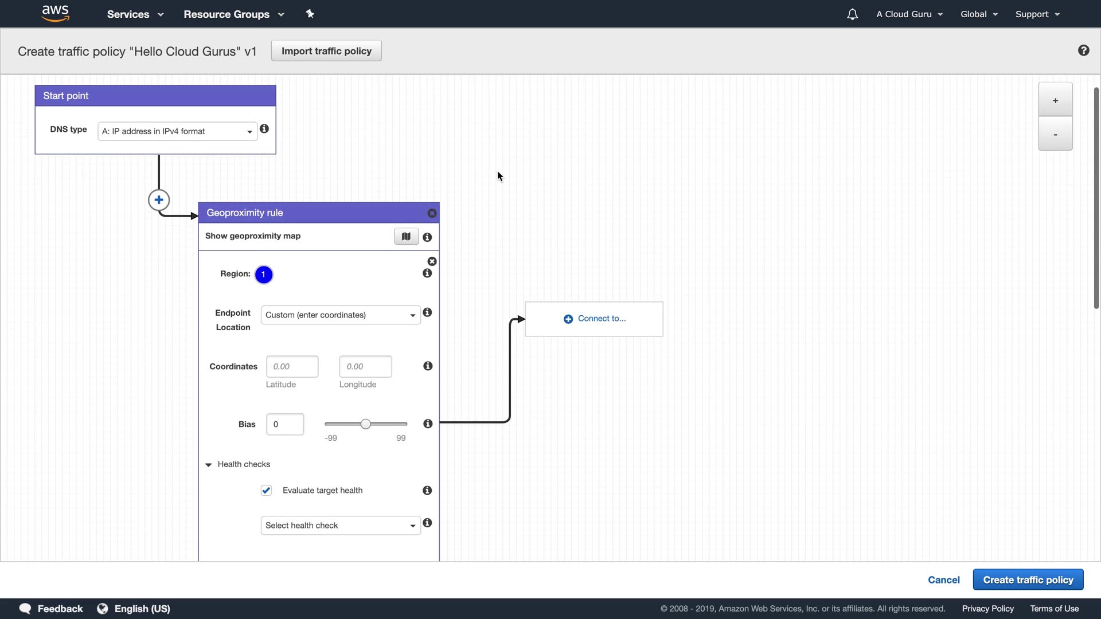The image size is (1101, 619).
Task: Click the geoproximity map icon button
Action: [406, 236]
